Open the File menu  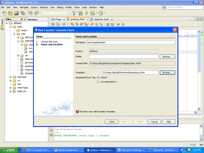3,7
